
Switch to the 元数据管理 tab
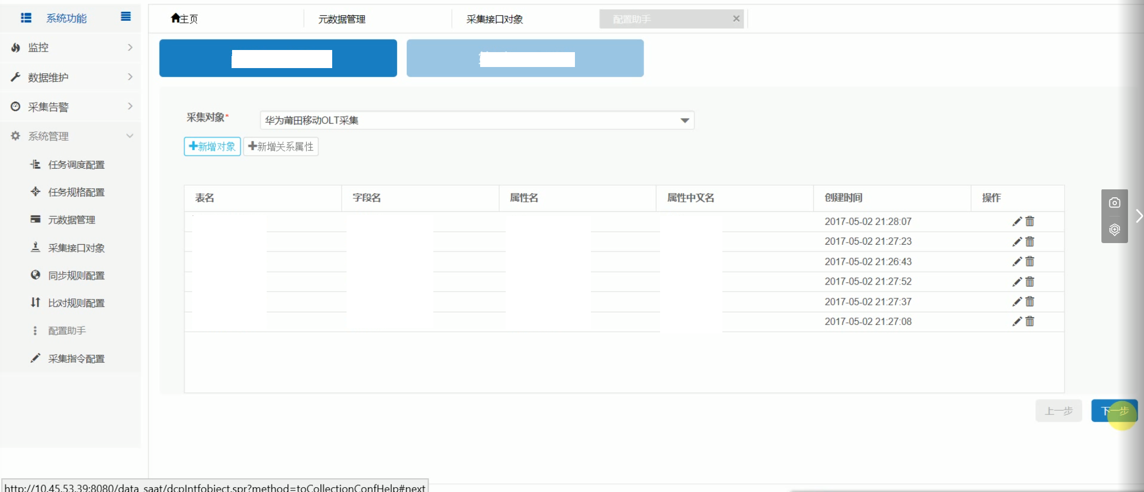coord(342,19)
